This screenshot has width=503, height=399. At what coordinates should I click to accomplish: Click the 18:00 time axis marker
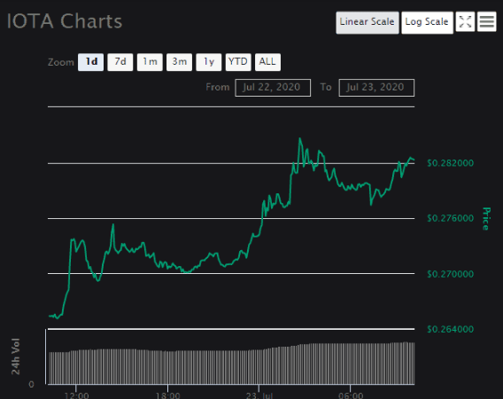167,395
